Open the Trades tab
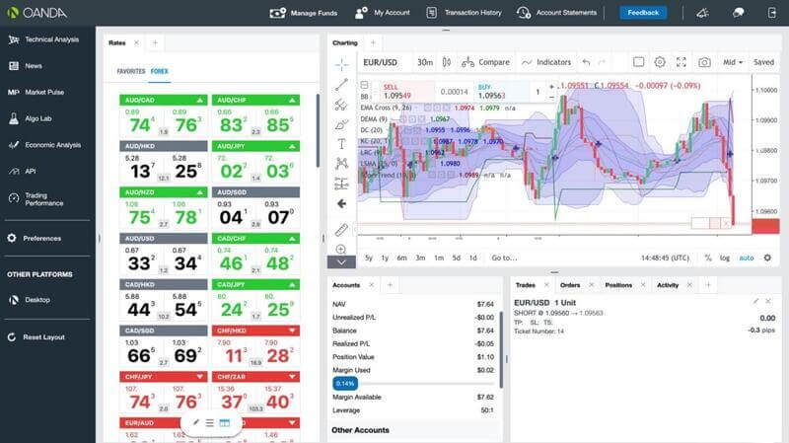This screenshot has width=789, height=443. 526,285
